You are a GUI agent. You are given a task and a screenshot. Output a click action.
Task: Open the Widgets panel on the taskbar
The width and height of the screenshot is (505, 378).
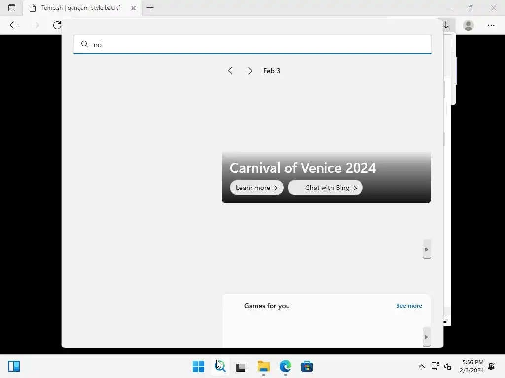click(14, 366)
